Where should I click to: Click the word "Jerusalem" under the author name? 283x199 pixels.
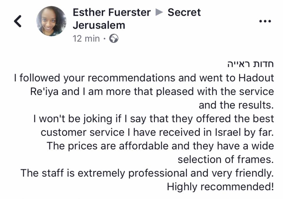tap(99, 25)
